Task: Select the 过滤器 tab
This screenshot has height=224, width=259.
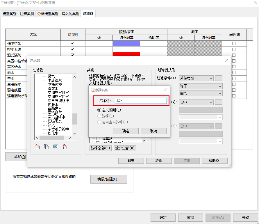Action: tap(88, 13)
